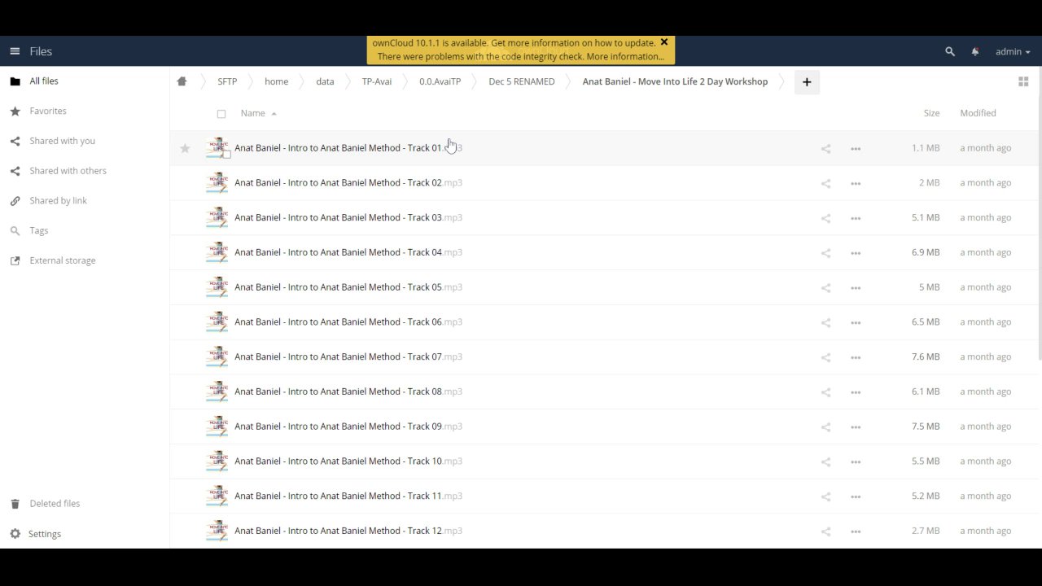This screenshot has height=586, width=1042.
Task: Open Track 06.mp3 file
Action: 348,321
